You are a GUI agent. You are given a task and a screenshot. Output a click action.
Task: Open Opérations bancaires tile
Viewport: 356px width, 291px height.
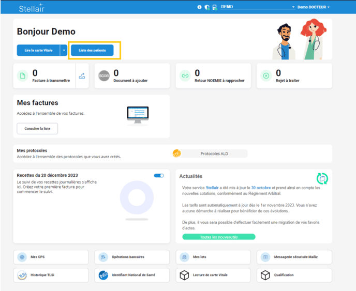coord(132,257)
